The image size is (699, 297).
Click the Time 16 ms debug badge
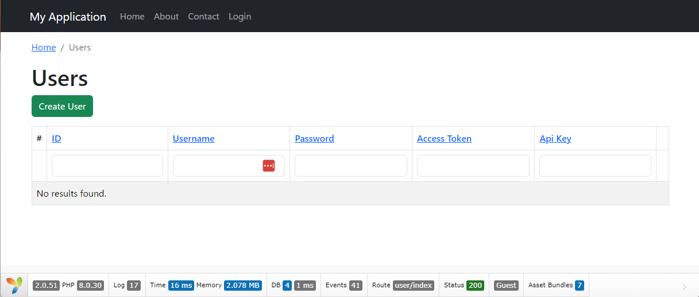coord(180,286)
